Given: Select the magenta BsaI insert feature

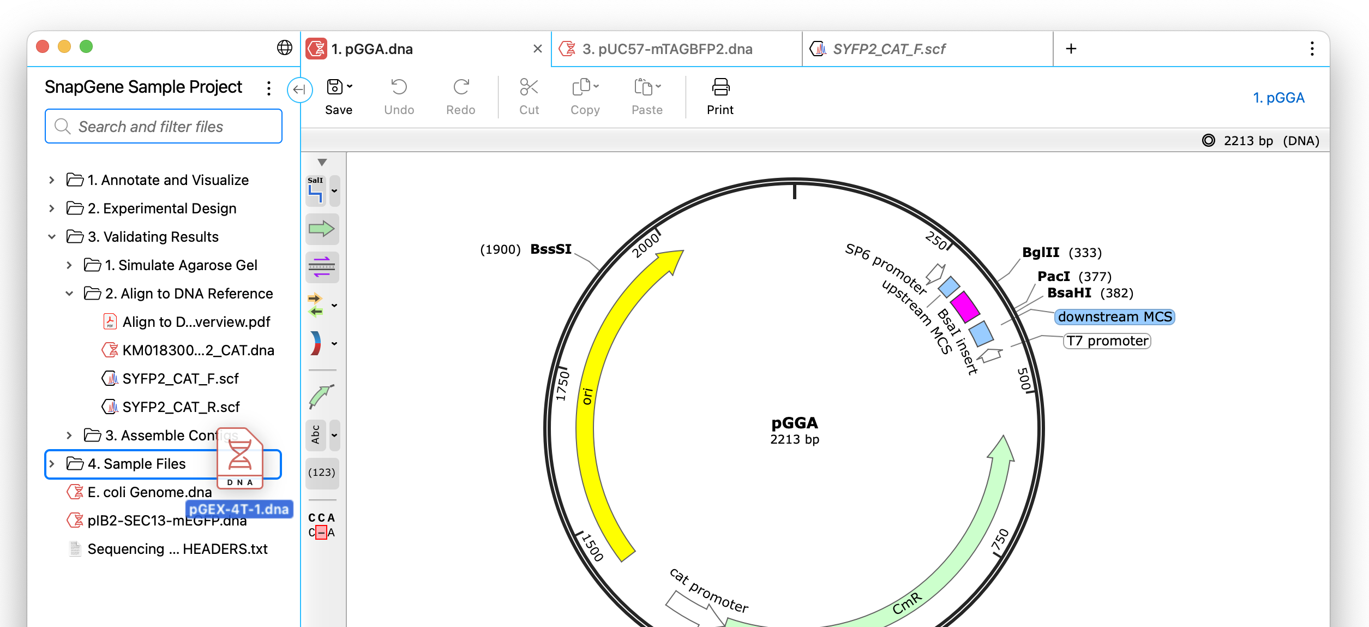Looking at the screenshot, I should pyautogui.click(x=965, y=307).
